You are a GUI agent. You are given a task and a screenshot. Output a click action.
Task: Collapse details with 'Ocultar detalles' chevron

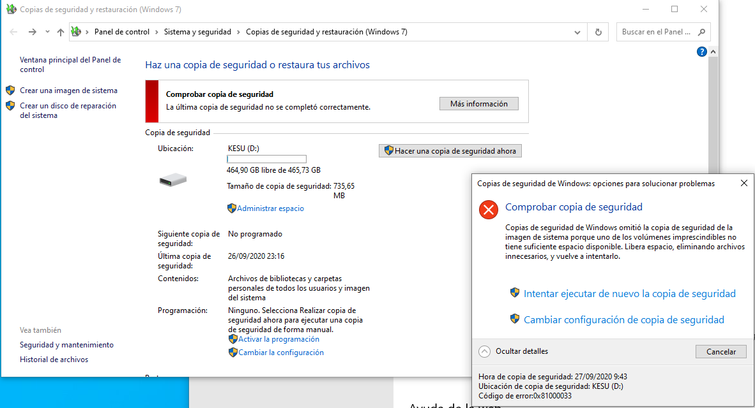484,352
